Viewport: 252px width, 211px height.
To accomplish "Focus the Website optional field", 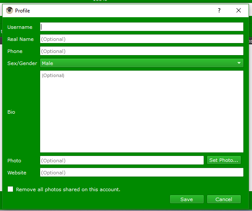I will (x=142, y=173).
